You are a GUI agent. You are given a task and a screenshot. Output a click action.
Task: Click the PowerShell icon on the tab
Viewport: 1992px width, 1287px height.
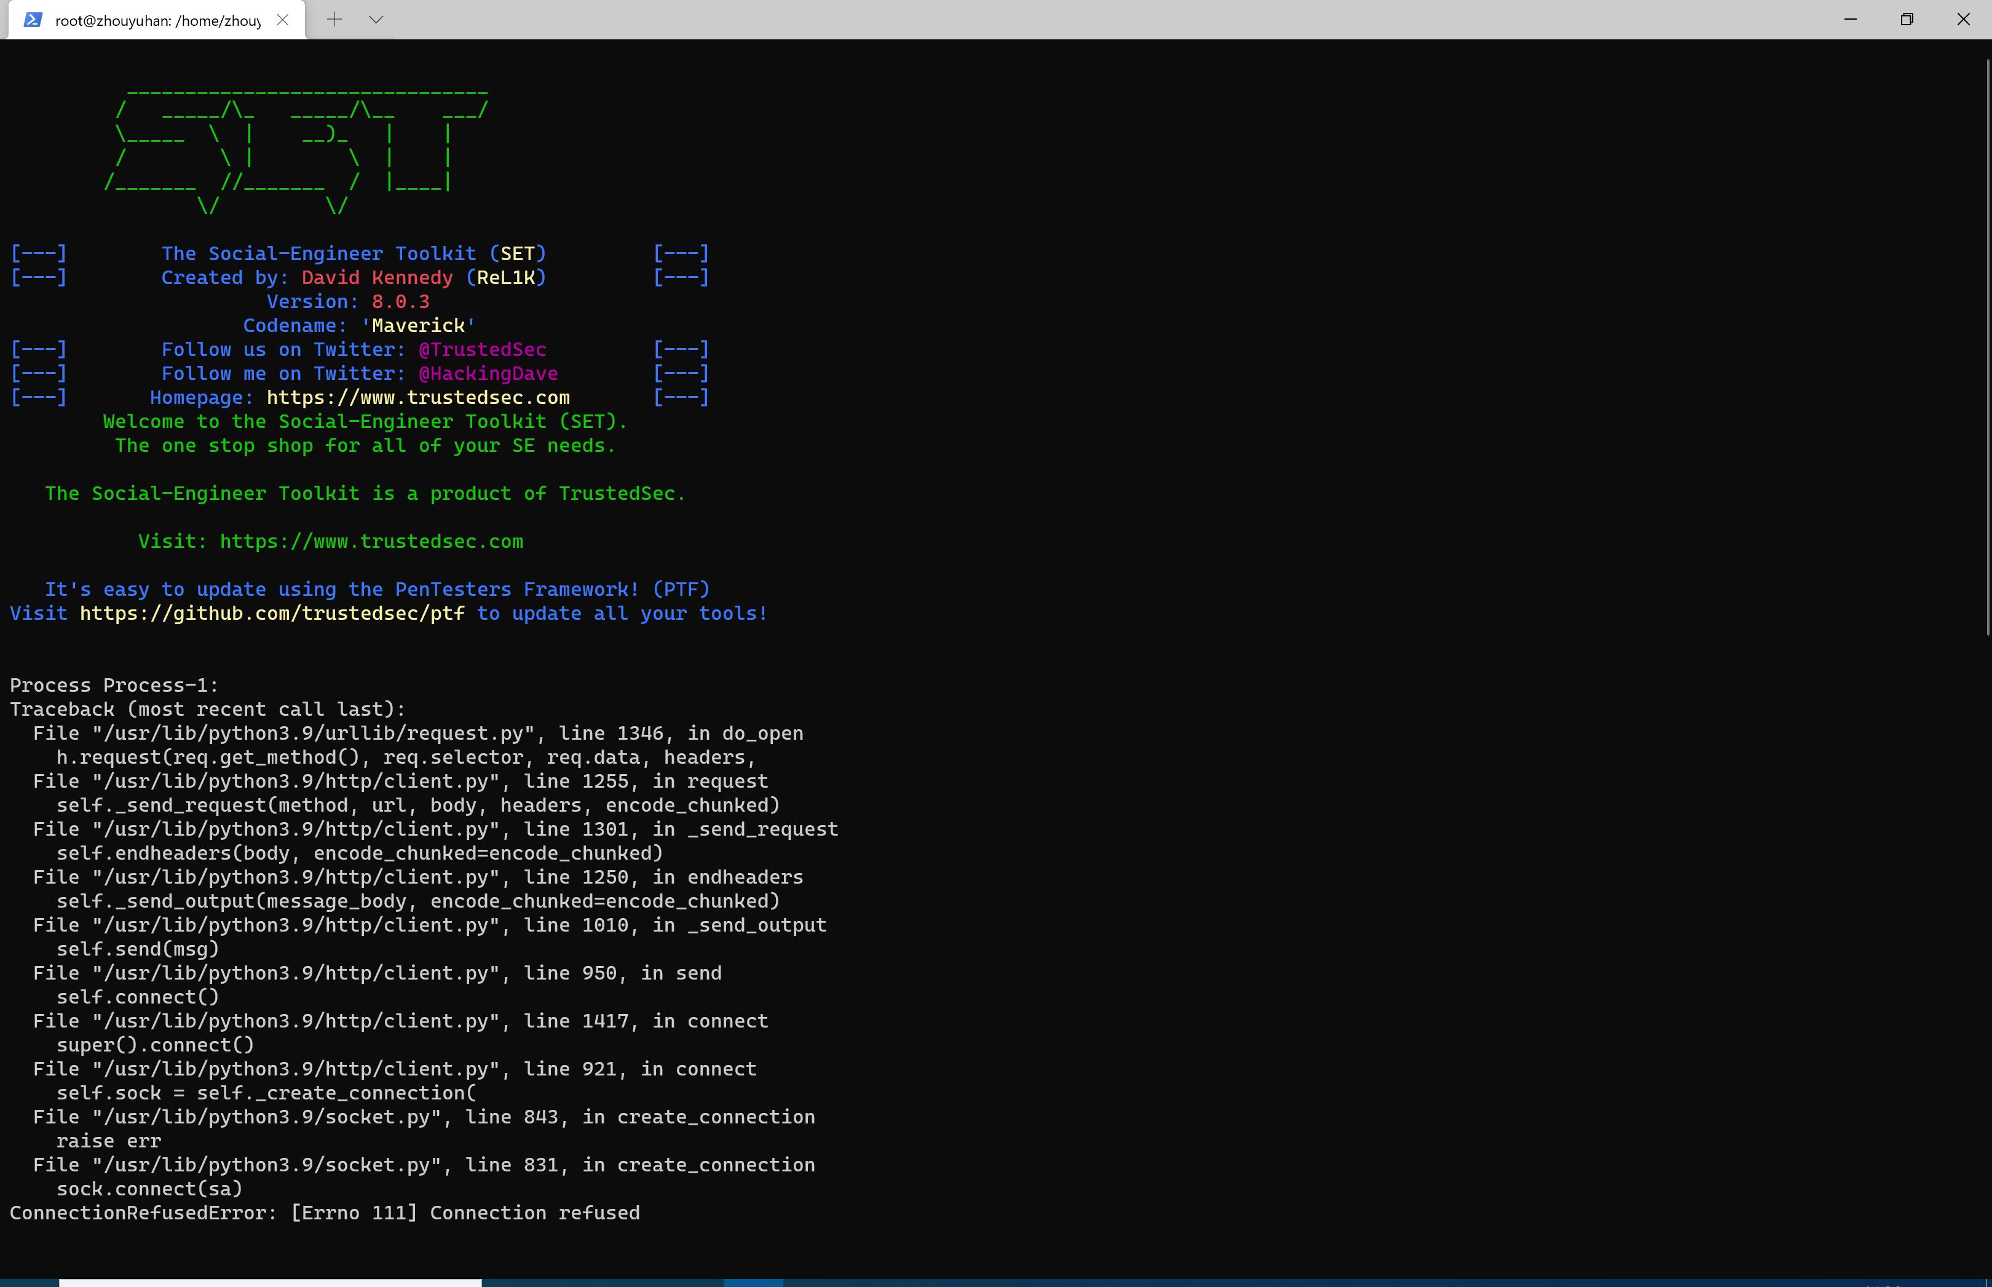point(33,20)
